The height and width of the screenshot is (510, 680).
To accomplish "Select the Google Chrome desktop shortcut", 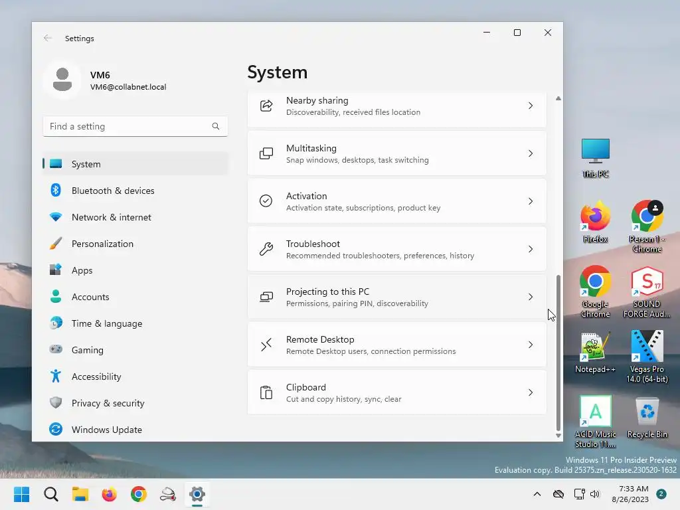I will point(595,292).
